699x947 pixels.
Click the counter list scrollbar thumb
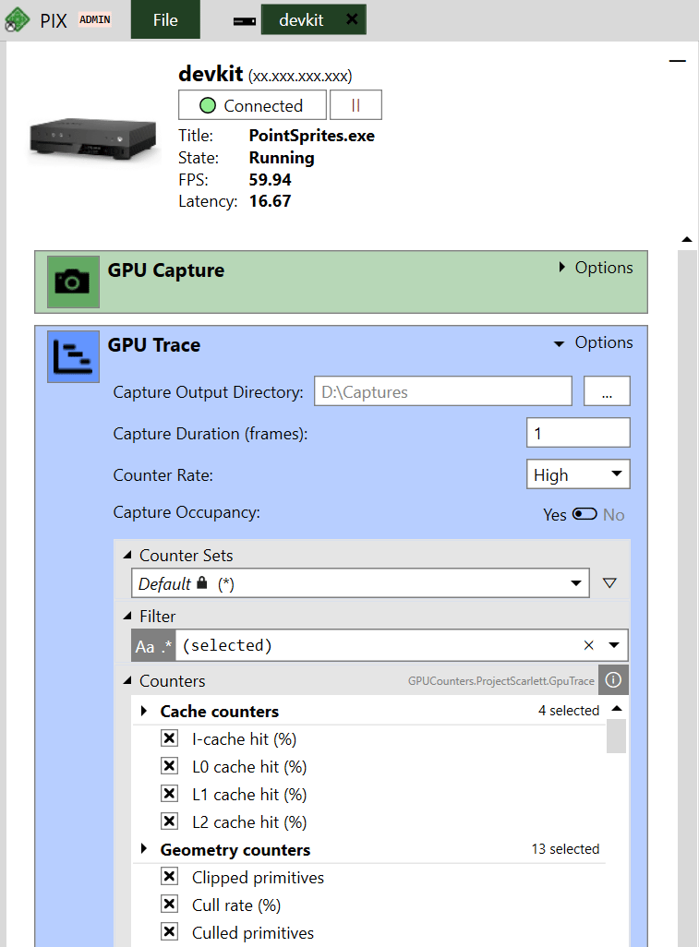pos(616,737)
